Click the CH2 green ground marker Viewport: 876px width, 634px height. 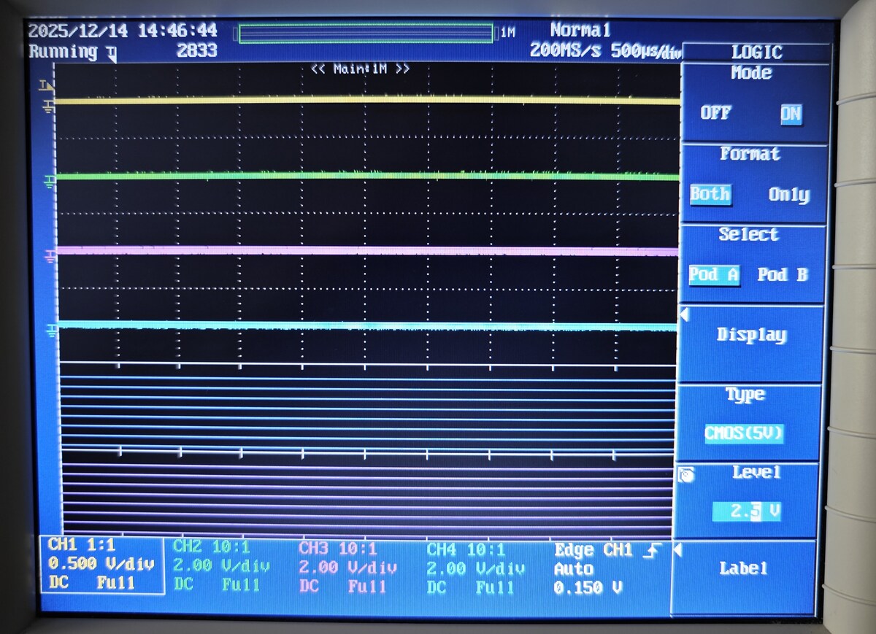[x=50, y=180]
